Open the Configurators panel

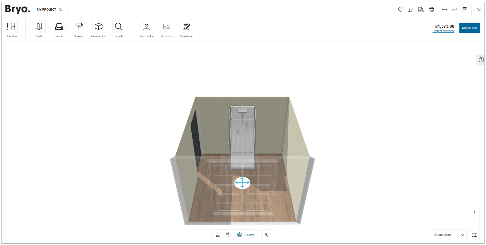(99, 27)
